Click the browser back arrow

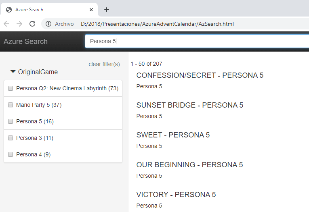[x=6, y=24]
